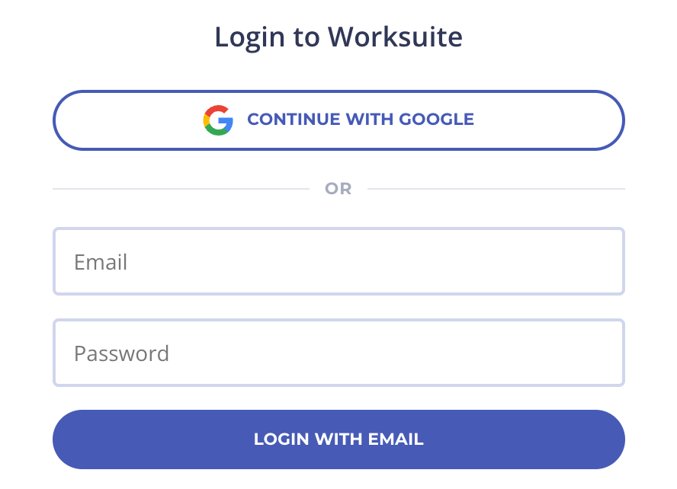Click the Email placeholder text
This screenshot has height=489, width=677.
100,261
